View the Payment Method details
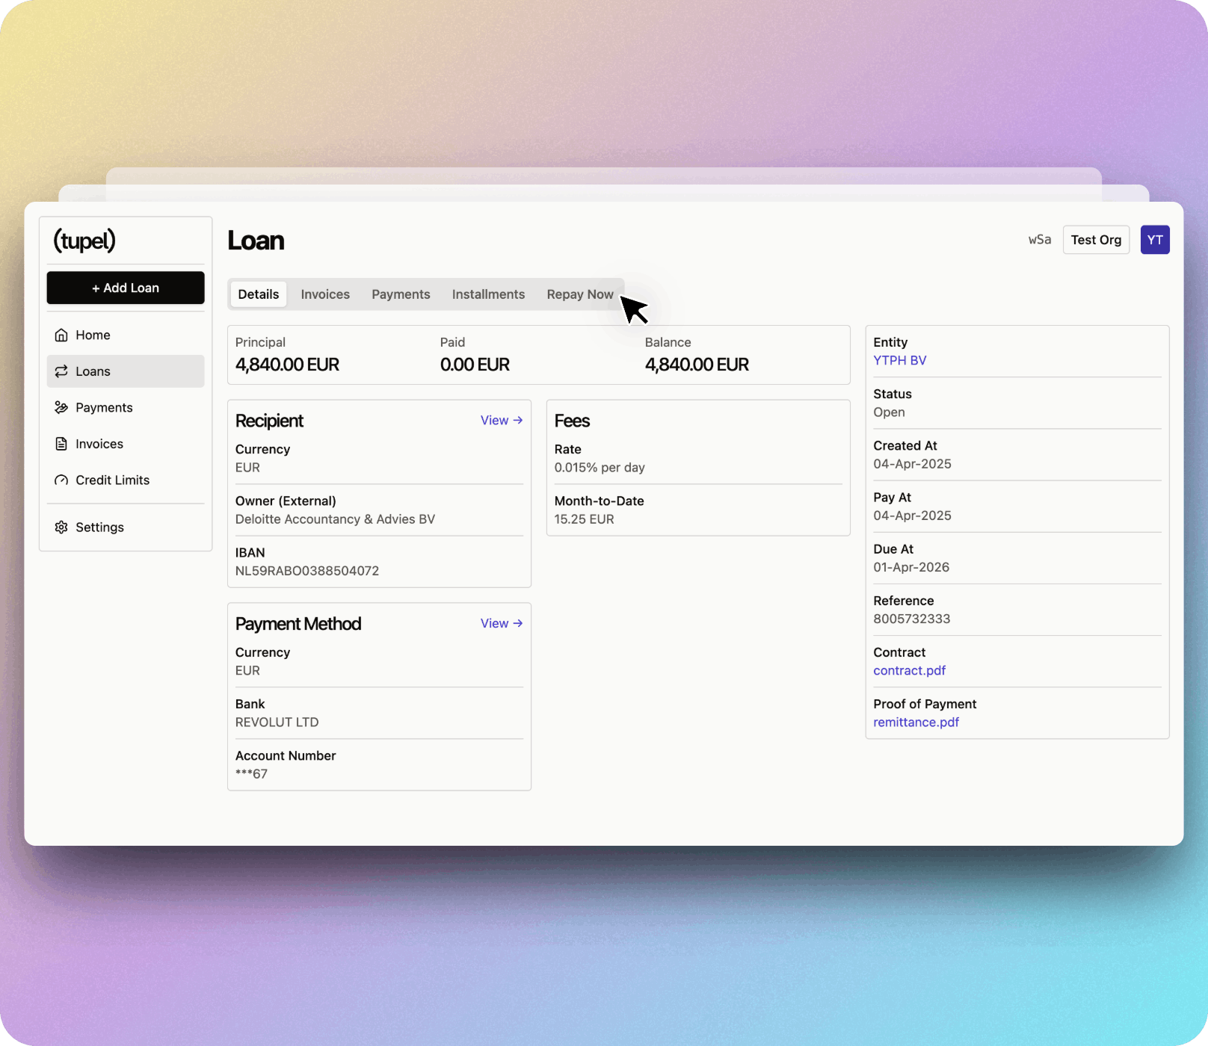1208x1046 pixels. tap(501, 624)
